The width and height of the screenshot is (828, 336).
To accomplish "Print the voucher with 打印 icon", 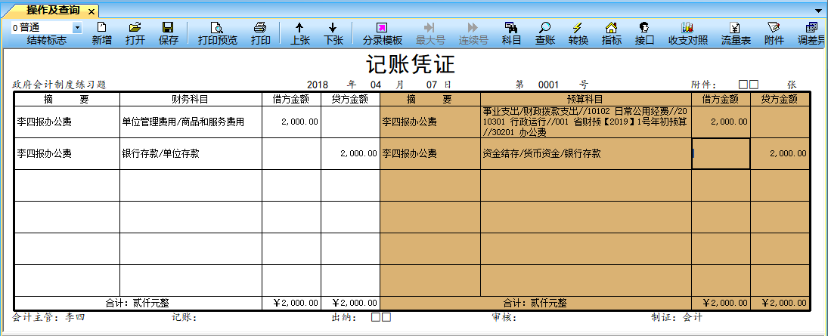I will pyautogui.click(x=260, y=33).
